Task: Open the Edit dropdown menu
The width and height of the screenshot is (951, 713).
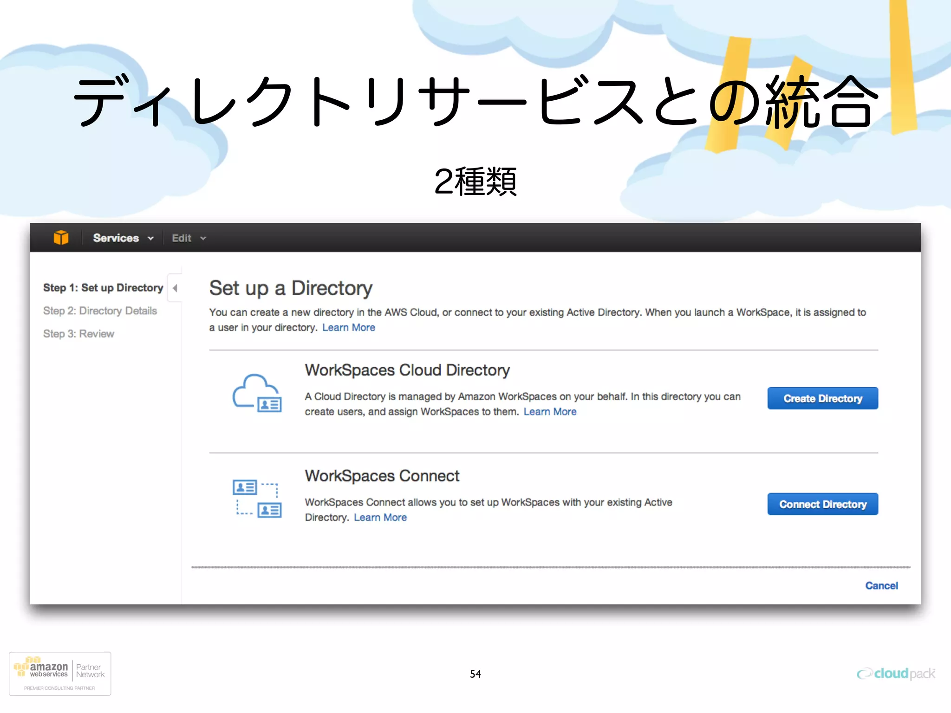Action: [189, 238]
